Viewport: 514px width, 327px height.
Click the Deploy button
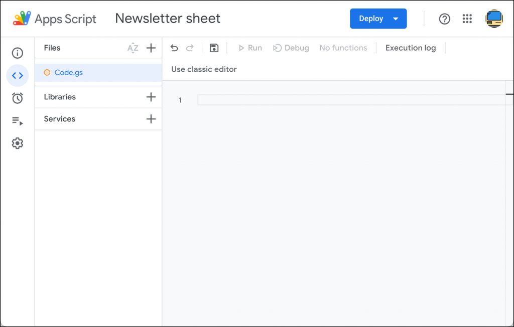[x=371, y=19]
